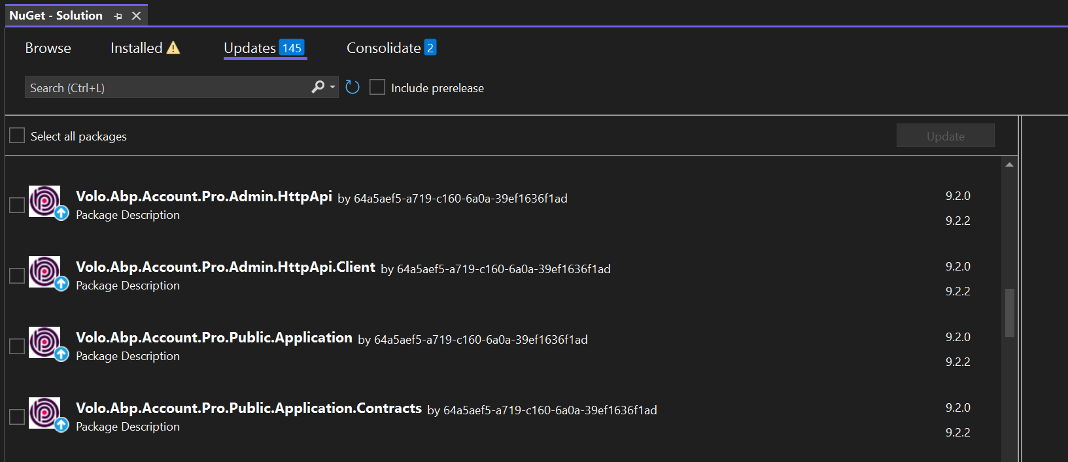The height and width of the screenshot is (462, 1068).
Task: Click the Public.Application package icon
Action: click(44, 342)
